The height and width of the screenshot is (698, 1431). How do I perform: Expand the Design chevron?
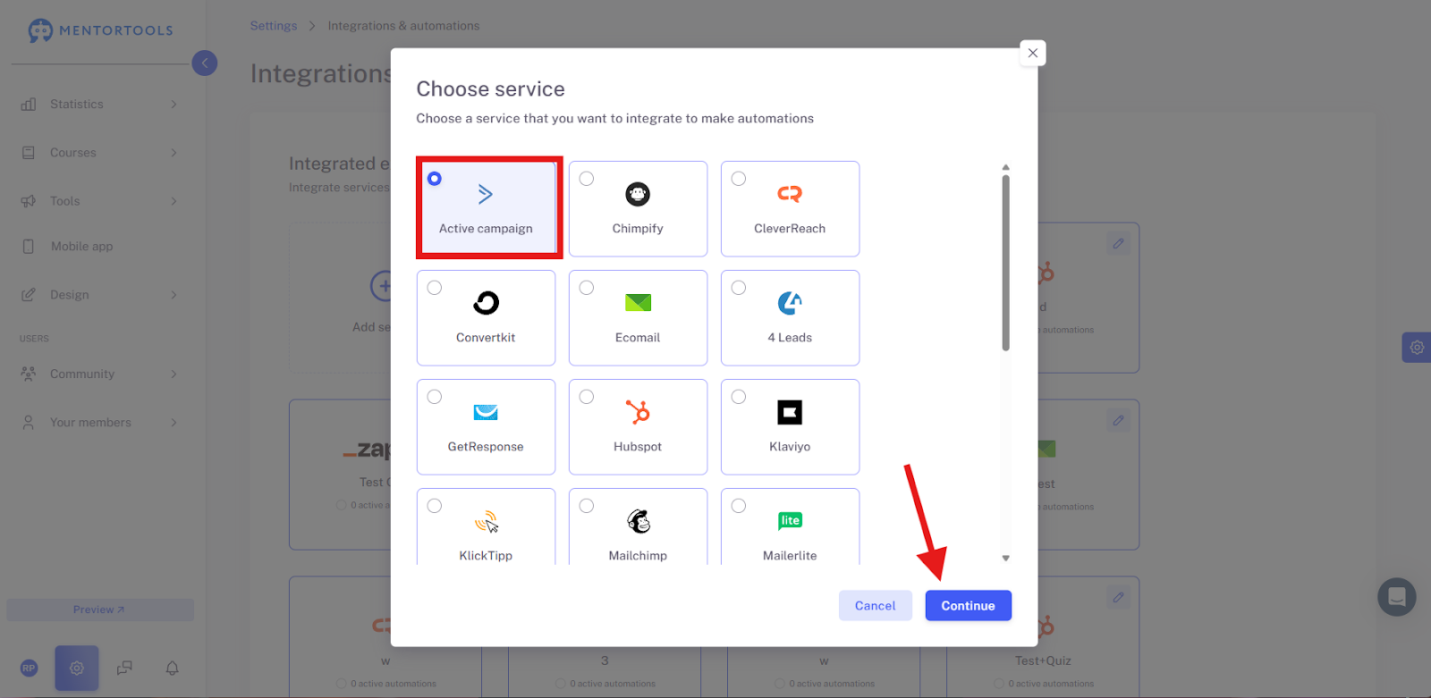click(x=174, y=295)
